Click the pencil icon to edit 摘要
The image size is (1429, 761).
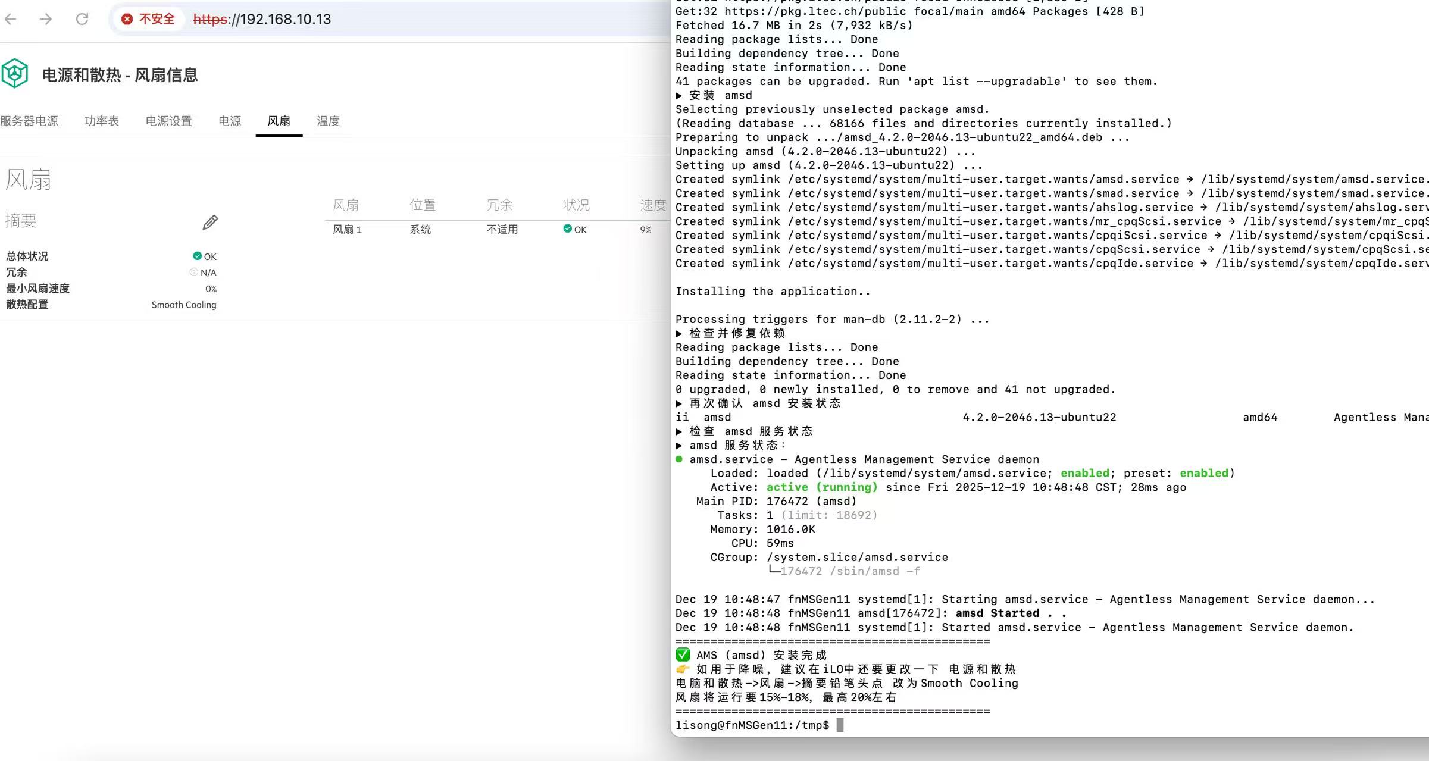coord(210,222)
